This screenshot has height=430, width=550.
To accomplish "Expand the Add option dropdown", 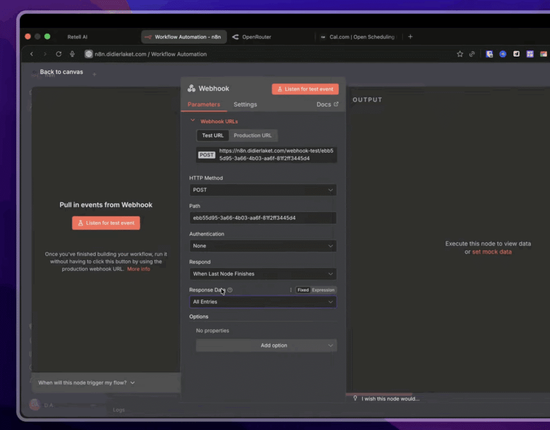I will [x=266, y=345].
